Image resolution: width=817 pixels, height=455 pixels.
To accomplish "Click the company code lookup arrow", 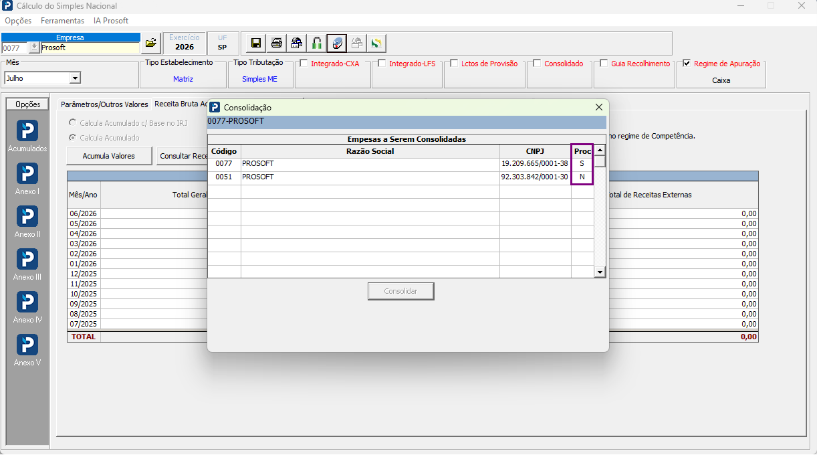I will click(x=35, y=48).
